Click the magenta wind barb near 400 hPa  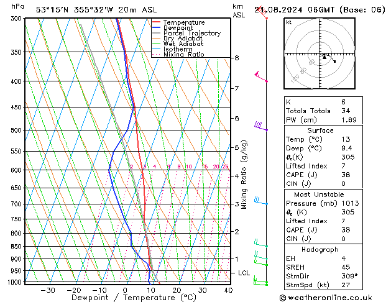point(261,78)
